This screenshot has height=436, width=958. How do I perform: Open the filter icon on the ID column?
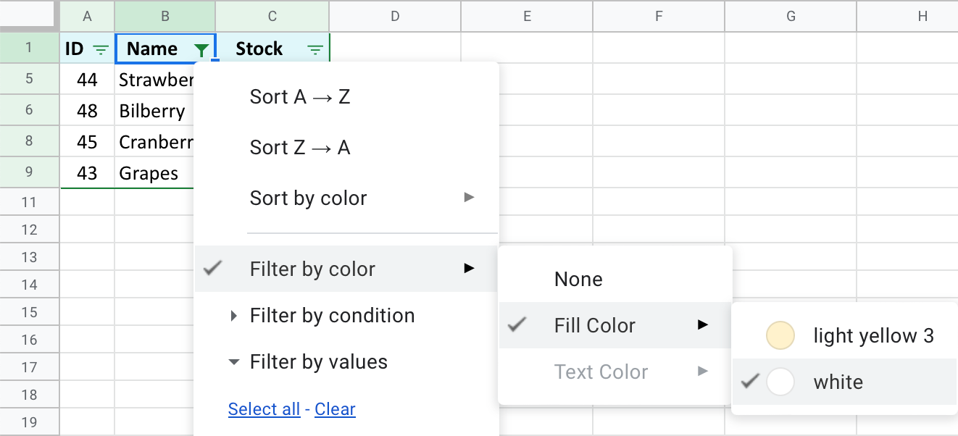(101, 49)
